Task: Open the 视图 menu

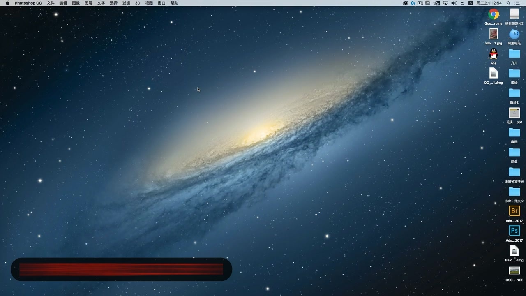Action: coord(149,3)
